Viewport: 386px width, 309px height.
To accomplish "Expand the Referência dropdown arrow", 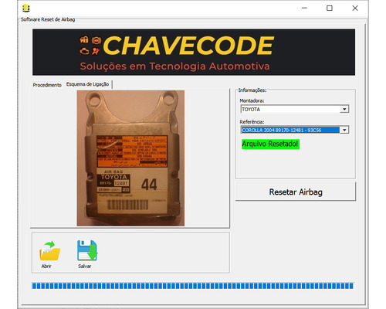I will point(344,130).
